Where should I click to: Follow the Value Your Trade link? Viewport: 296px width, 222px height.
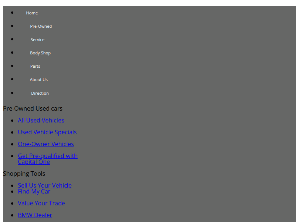coord(41,203)
